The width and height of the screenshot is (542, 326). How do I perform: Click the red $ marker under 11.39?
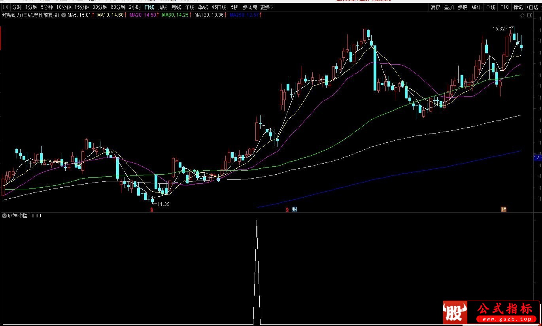(152, 210)
